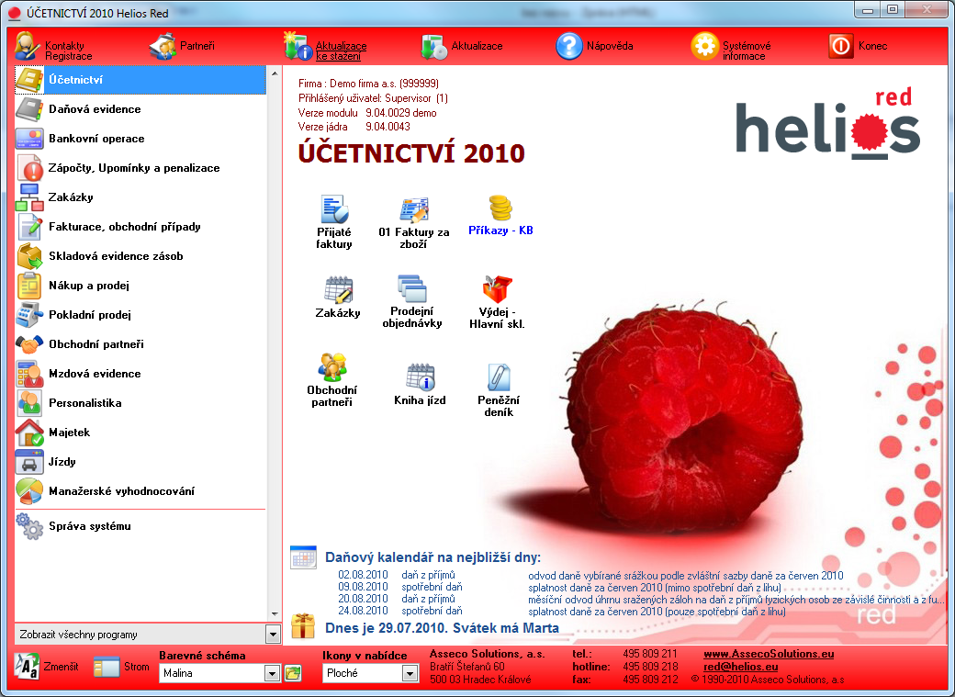The image size is (955, 697).
Task: Open Peněžní deník paperclip icon
Action: [x=499, y=377]
